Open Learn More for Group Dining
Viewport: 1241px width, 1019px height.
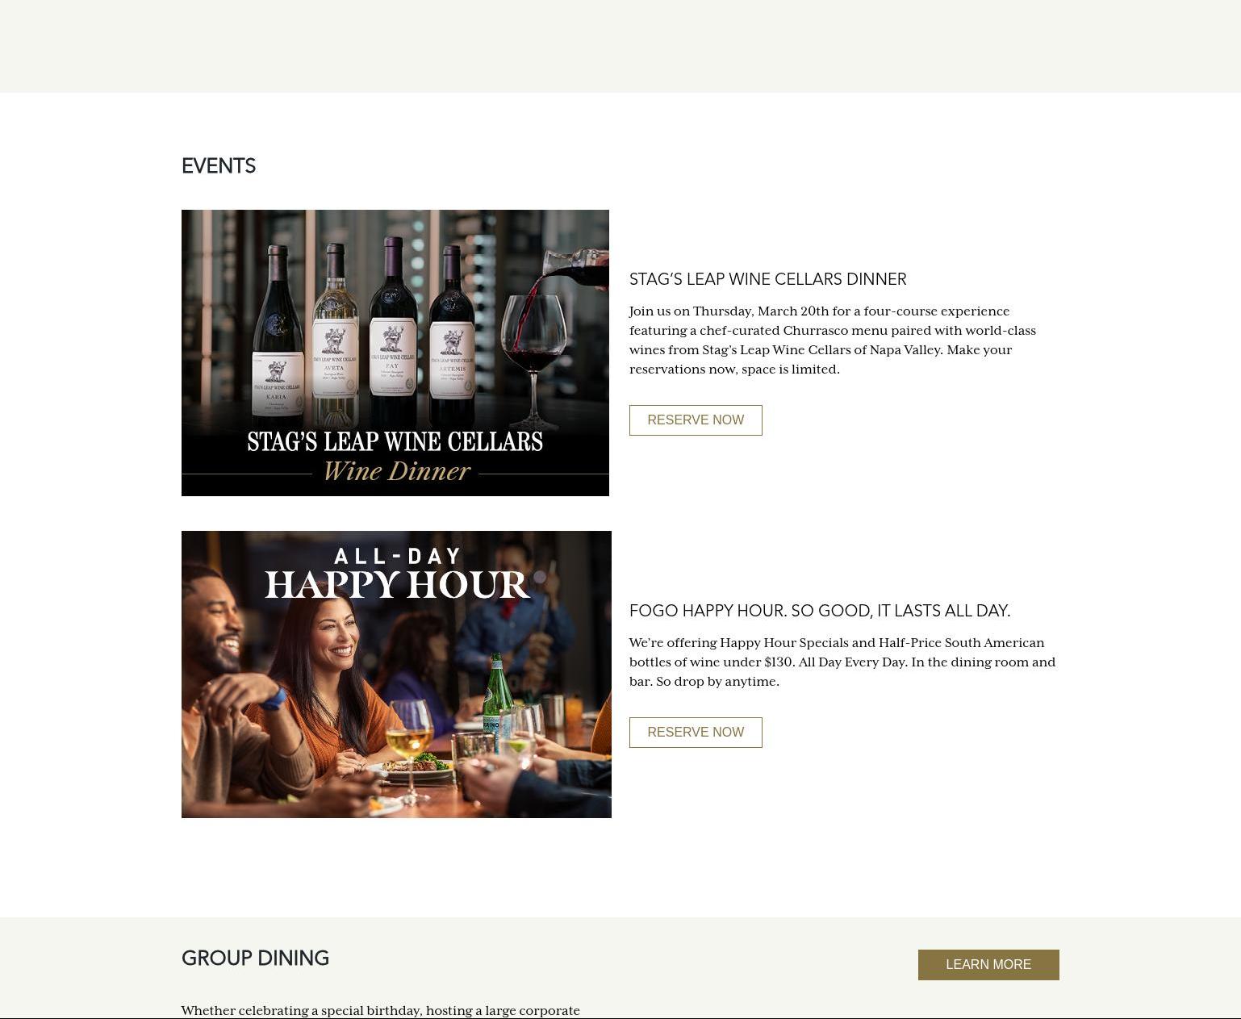[x=988, y=965]
